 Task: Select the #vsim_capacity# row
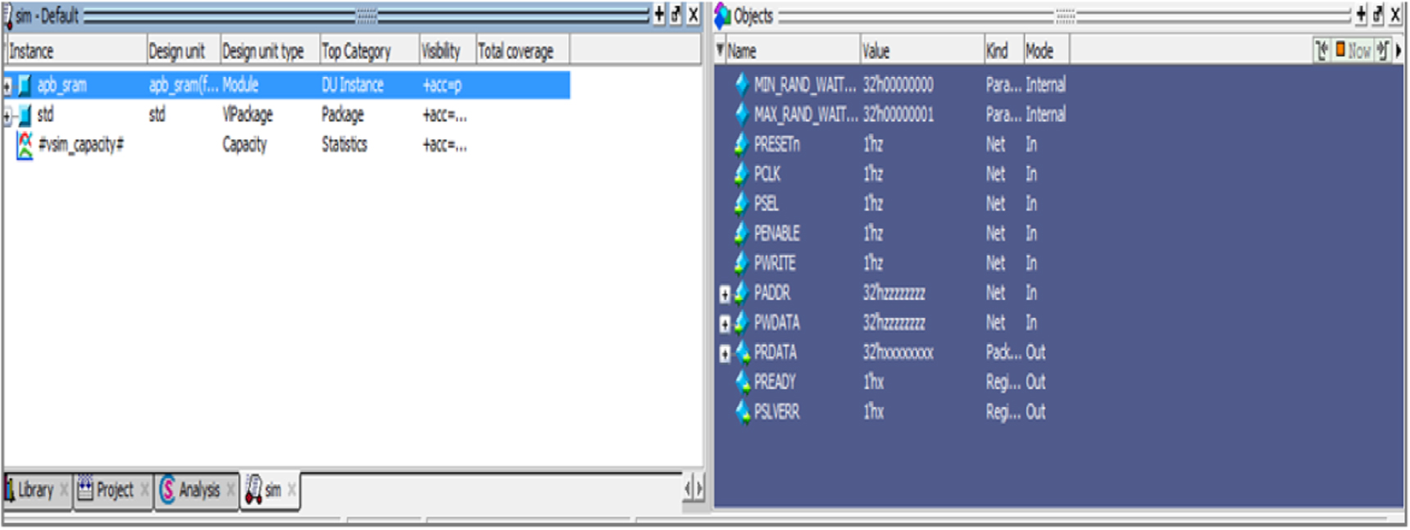coord(287,145)
